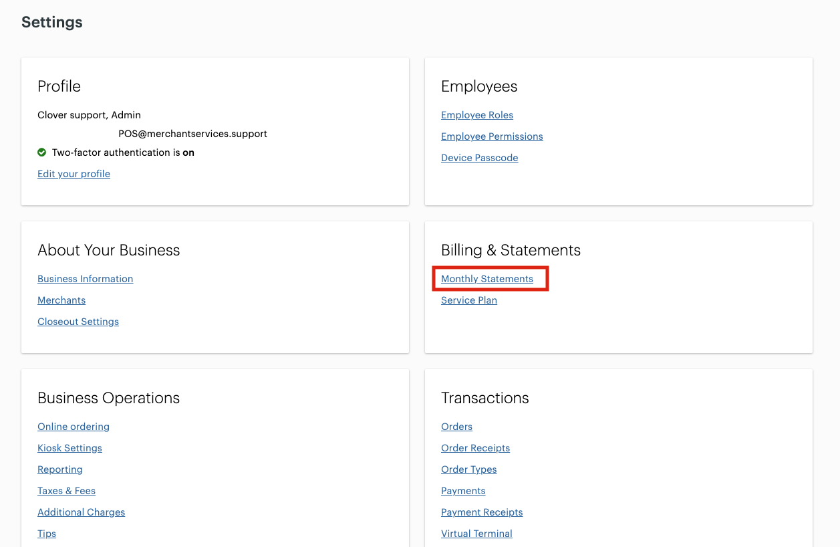Viewport: 840px width, 547px height.
Task: View the Service Plan page
Action: click(469, 300)
